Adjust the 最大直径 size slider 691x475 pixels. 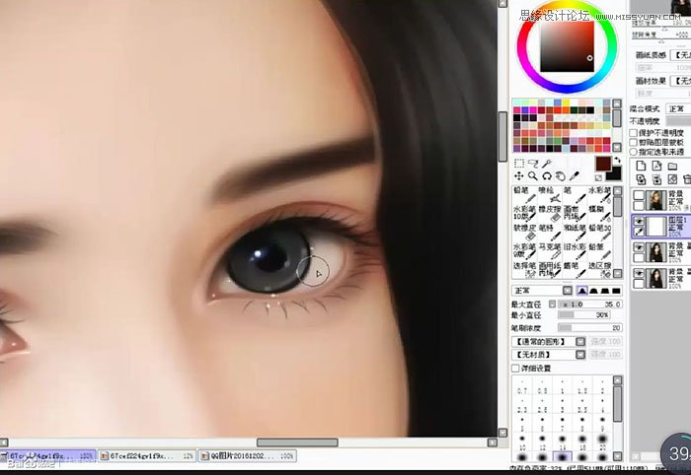(590, 304)
